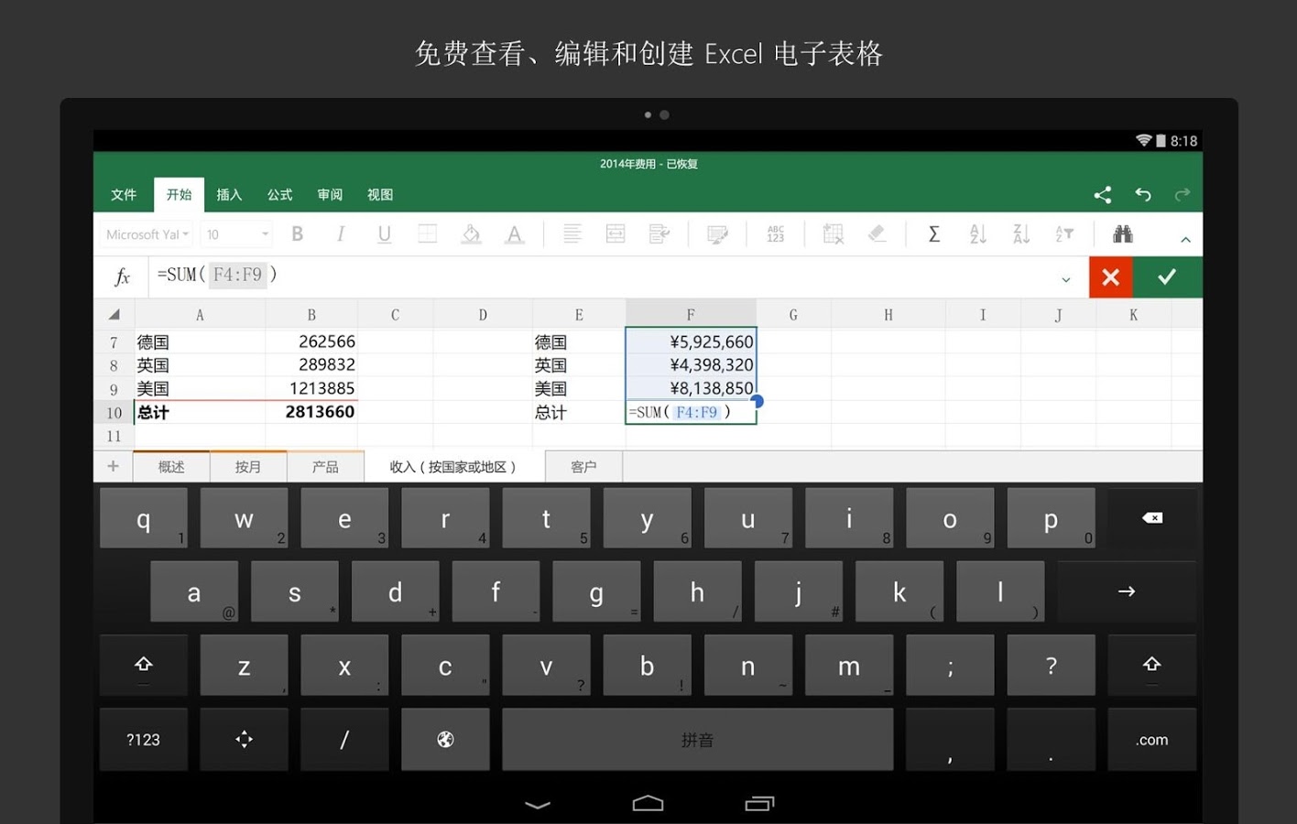
Task: Click the share icon in title bar
Action: point(1103,194)
